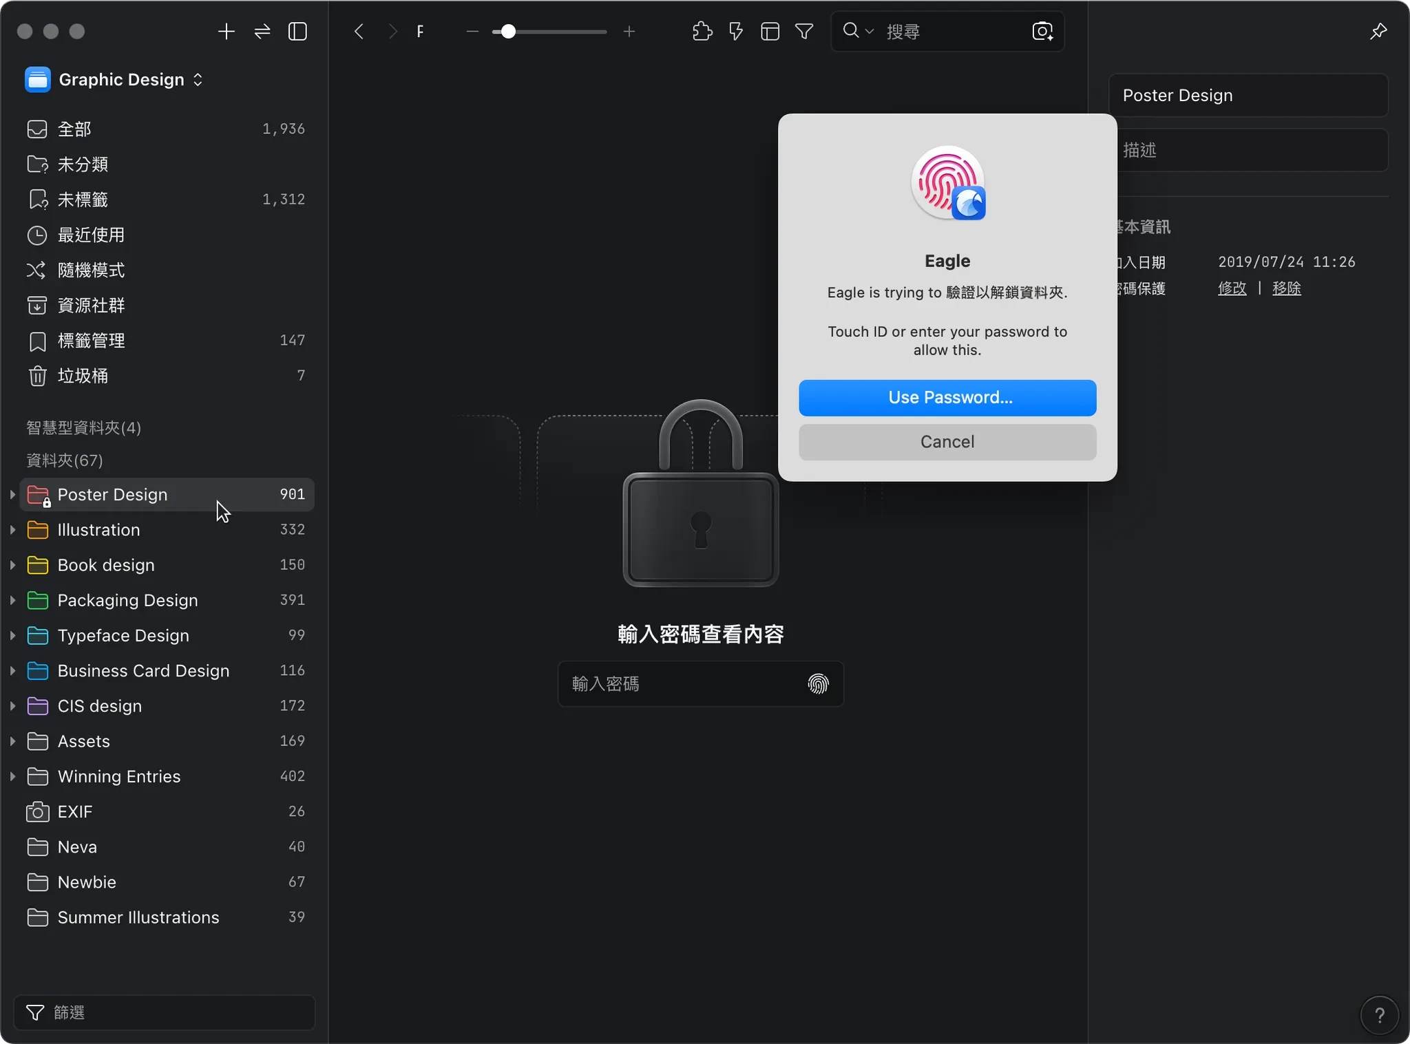Click the Use Password... button
Screen dimensions: 1410x1044
[947, 398]
